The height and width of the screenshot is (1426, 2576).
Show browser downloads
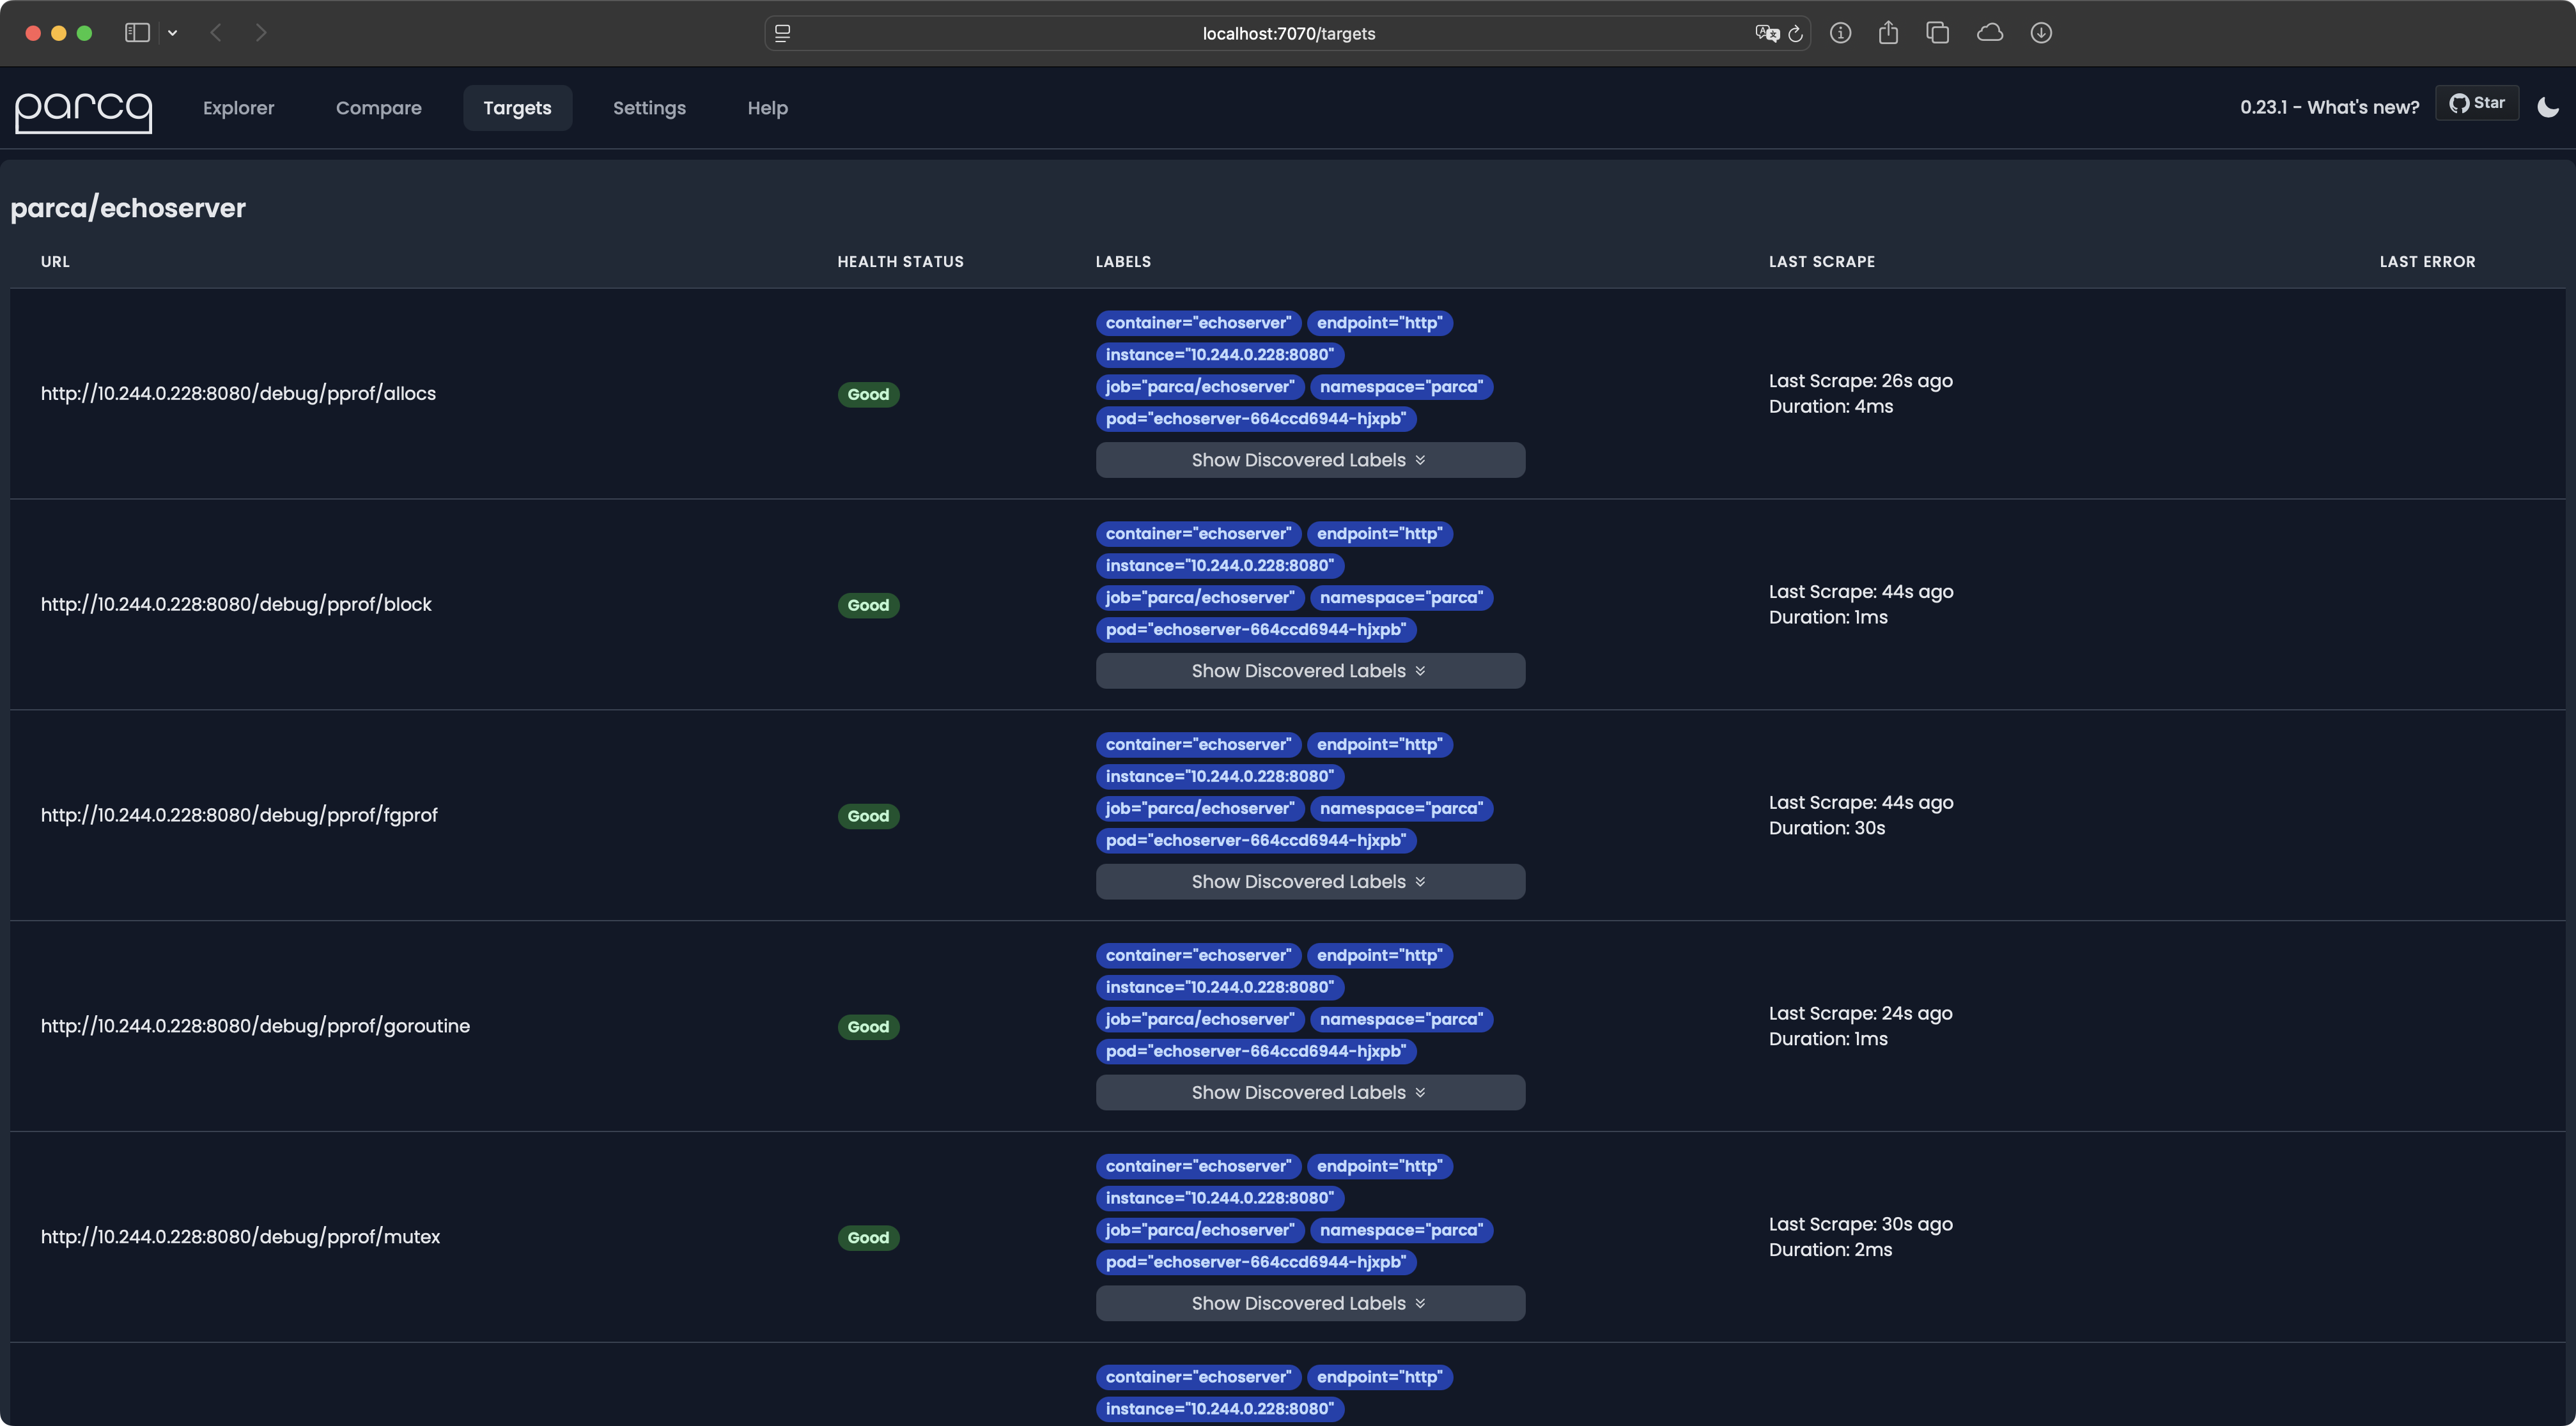click(x=2041, y=33)
